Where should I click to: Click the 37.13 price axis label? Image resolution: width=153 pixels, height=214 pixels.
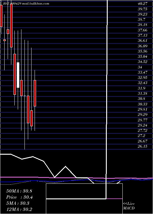coord(143,35)
